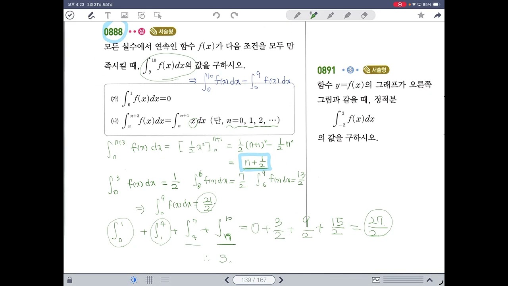Open the stroke style wave icon
The image size is (508, 286).
(x=376, y=280)
